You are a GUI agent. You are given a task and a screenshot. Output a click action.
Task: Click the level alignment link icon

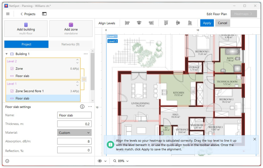click(84, 79)
